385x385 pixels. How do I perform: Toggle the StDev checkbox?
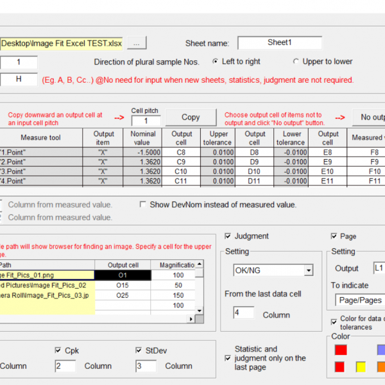(x=139, y=350)
